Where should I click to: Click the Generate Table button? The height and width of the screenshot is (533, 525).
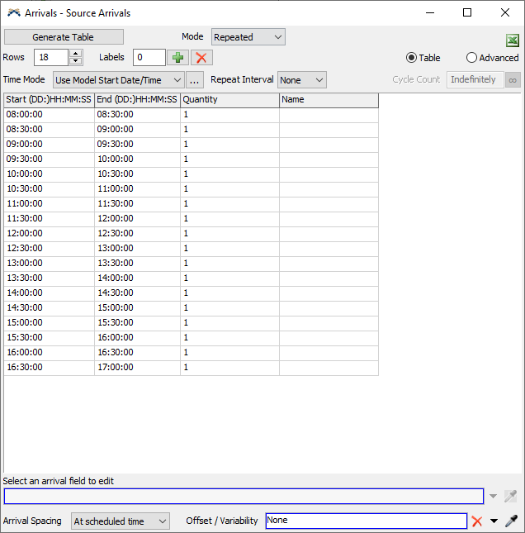pos(64,37)
